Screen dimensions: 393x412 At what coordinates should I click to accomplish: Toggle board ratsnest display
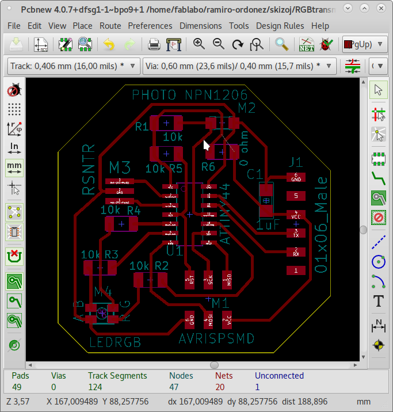tap(14, 212)
